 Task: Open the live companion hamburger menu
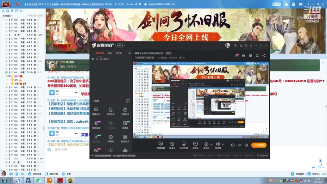[x=251, y=45]
